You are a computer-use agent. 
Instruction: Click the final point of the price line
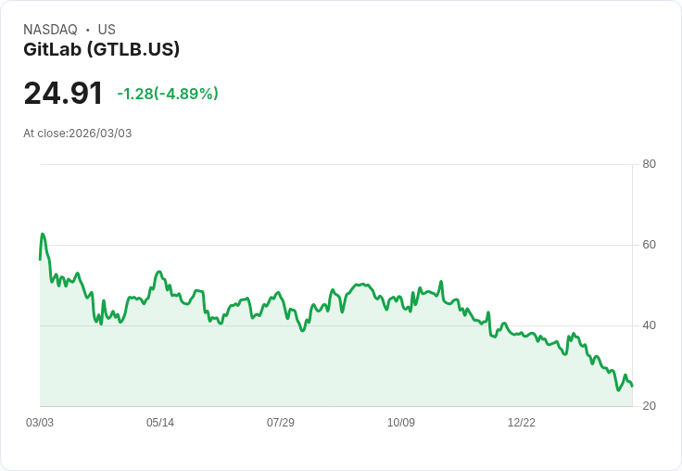click(632, 386)
